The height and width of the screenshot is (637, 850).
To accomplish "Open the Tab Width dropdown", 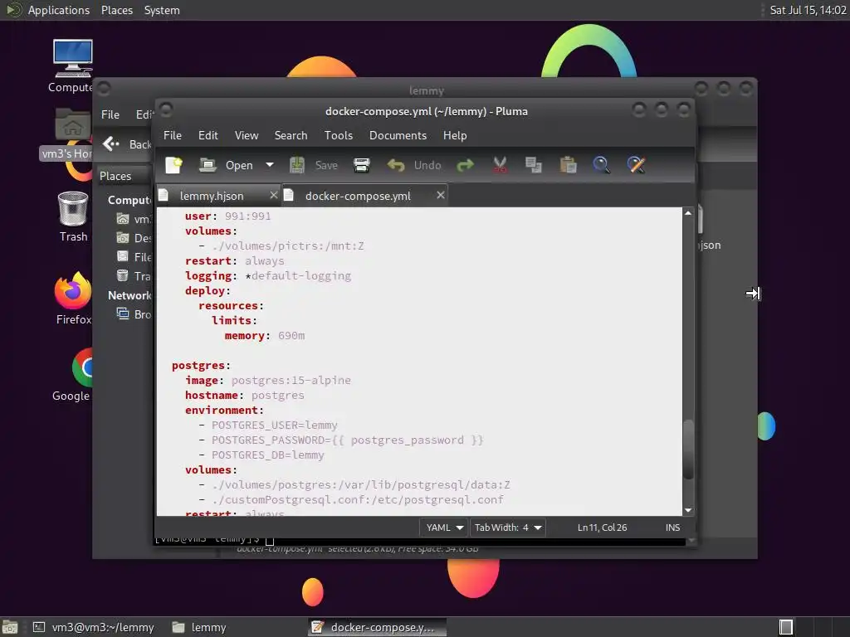I will [x=507, y=528].
